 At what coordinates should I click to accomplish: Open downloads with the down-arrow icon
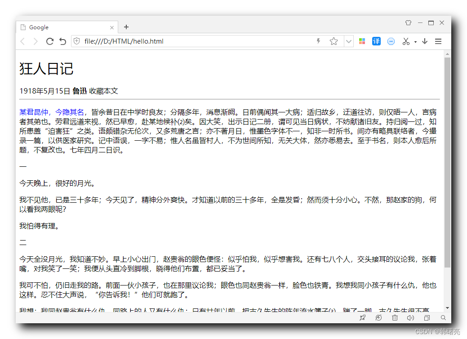click(425, 41)
